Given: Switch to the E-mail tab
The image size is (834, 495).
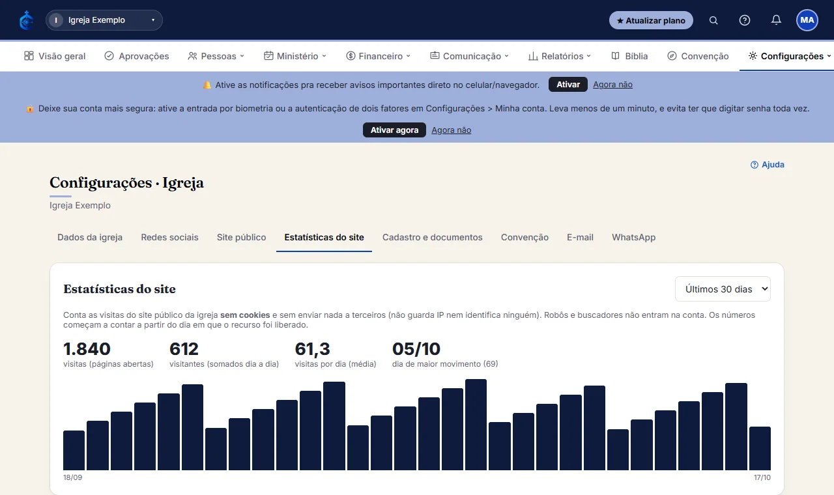Looking at the screenshot, I should (x=580, y=237).
